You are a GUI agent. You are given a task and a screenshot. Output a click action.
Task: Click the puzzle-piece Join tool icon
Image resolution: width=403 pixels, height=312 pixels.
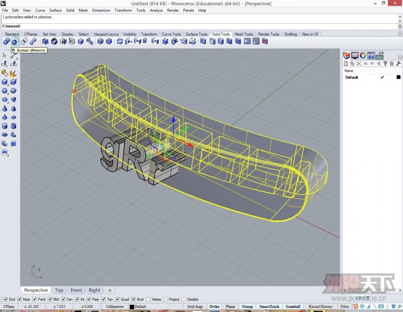(4, 73)
